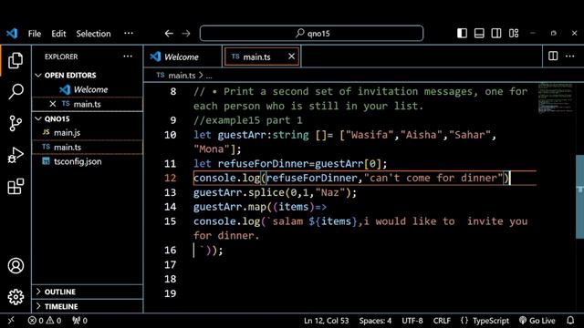Open the Edit menu

[58, 34]
